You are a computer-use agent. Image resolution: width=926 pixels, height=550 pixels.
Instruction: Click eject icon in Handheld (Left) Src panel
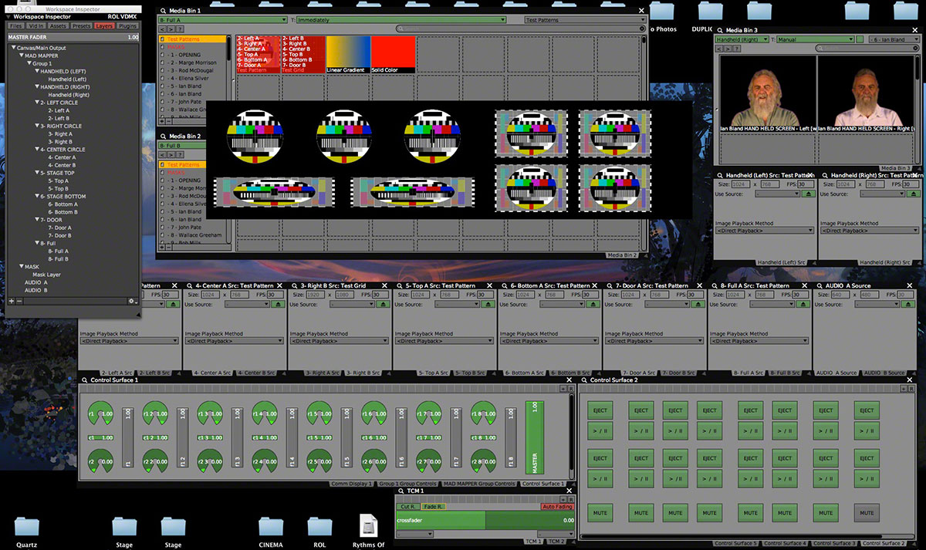tap(809, 194)
